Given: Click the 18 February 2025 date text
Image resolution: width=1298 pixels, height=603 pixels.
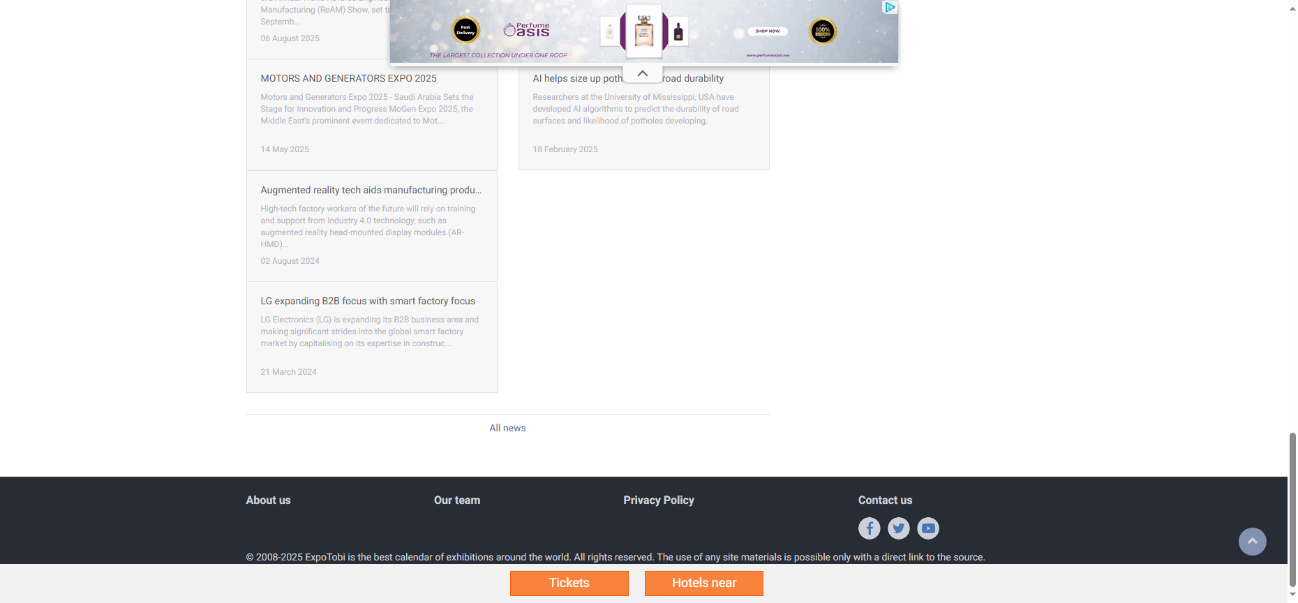Looking at the screenshot, I should [x=565, y=149].
